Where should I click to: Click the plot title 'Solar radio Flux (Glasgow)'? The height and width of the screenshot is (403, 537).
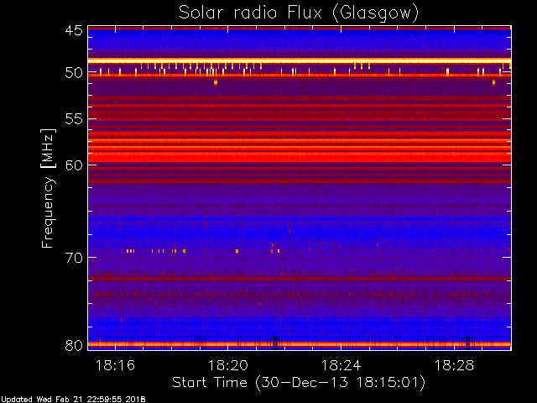coord(299,13)
